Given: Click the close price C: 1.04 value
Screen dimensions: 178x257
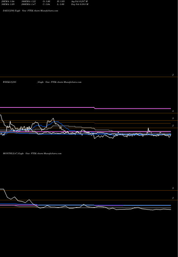Looking at the screenshot, I should (x=46, y=4).
